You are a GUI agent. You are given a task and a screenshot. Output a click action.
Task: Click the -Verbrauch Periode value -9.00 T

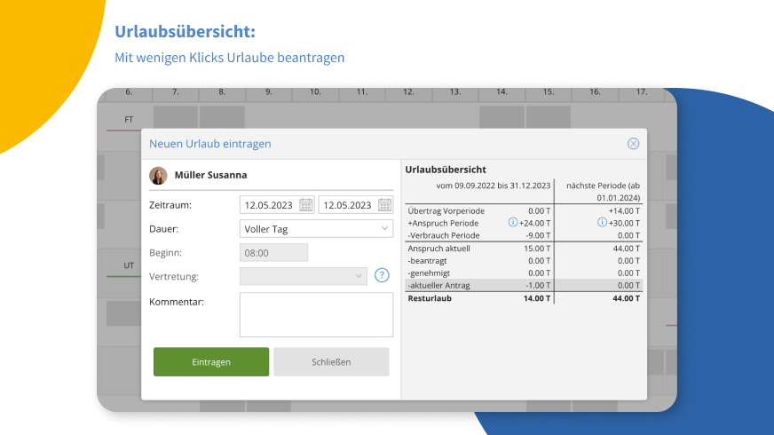(538, 235)
